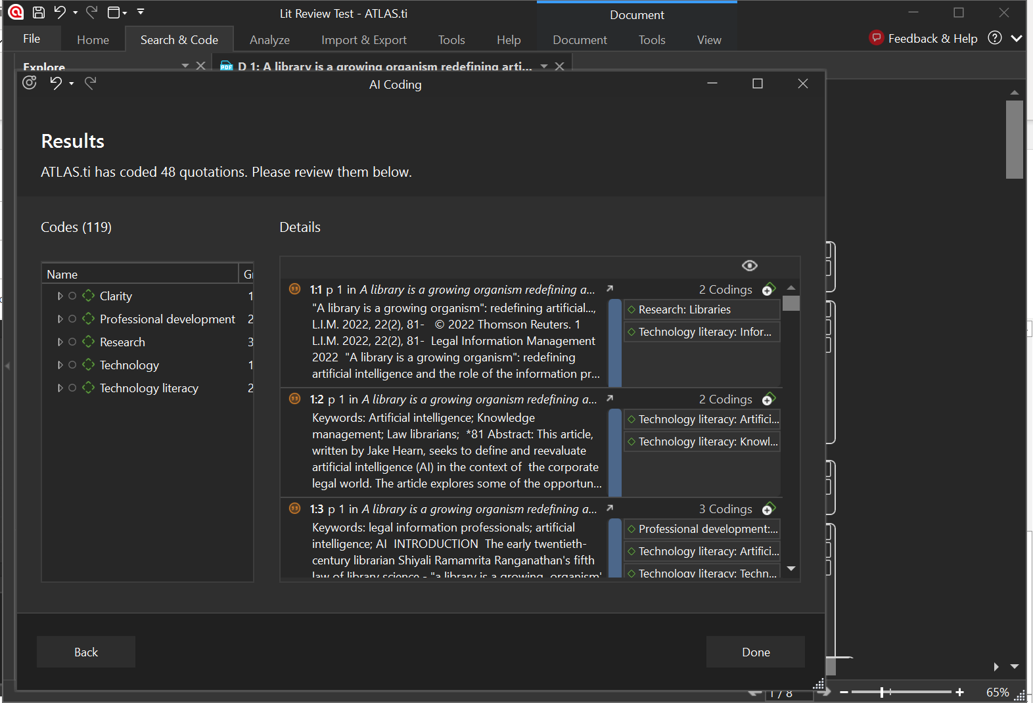The image size is (1033, 703).
Task: Click the Details list down scroll arrow
Action: [x=791, y=568]
